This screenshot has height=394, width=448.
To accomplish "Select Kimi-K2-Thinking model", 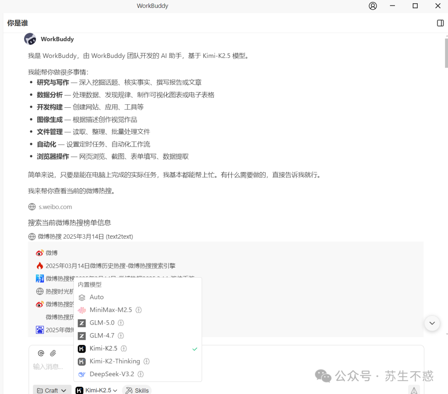I will [138, 361].
